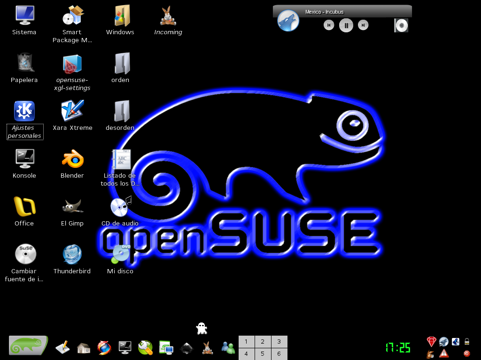Switch to virtual desktop 2

(263, 342)
